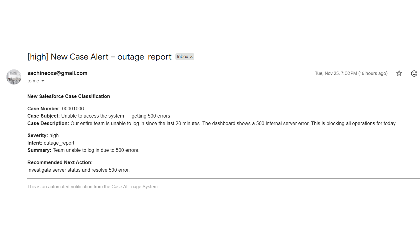Select the email subject heading
The height and width of the screenshot is (236, 420).
pos(99,57)
